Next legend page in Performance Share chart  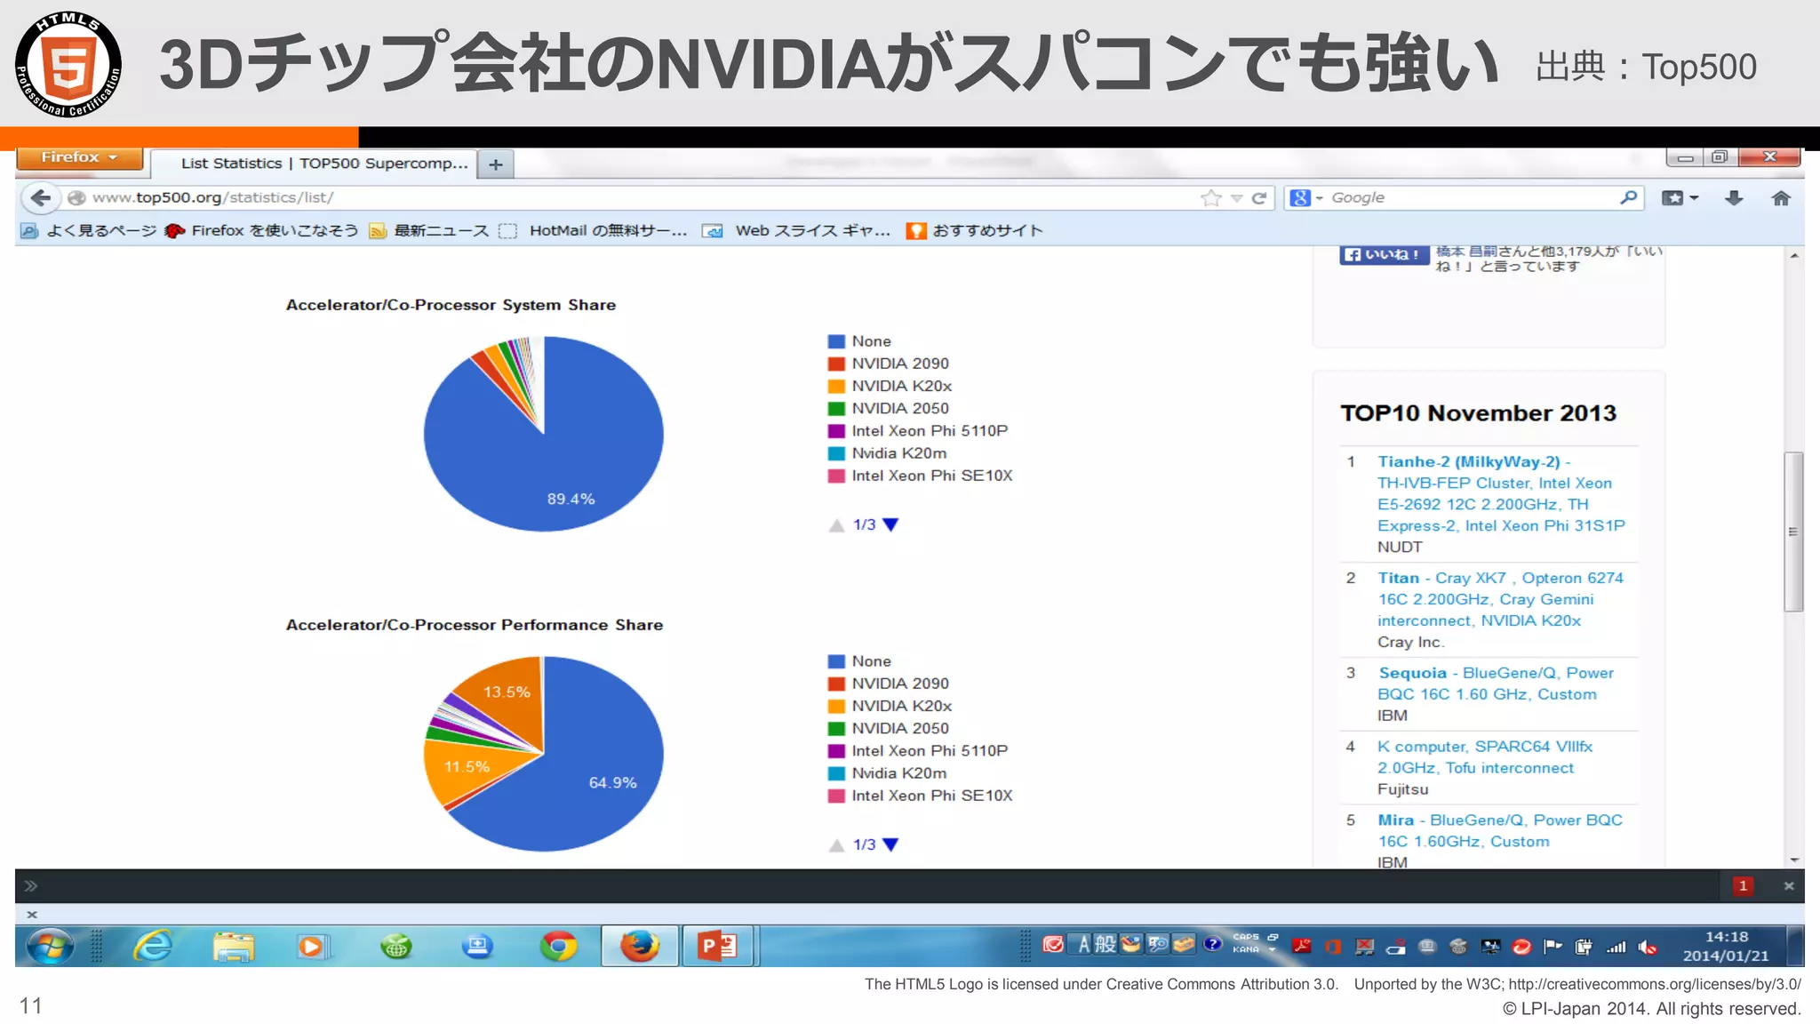click(x=890, y=844)
